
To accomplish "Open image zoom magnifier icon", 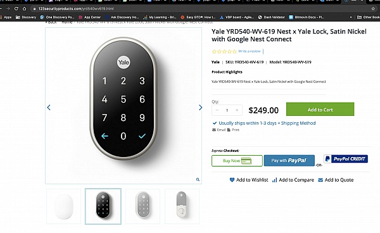I will [x=198, y=179].
